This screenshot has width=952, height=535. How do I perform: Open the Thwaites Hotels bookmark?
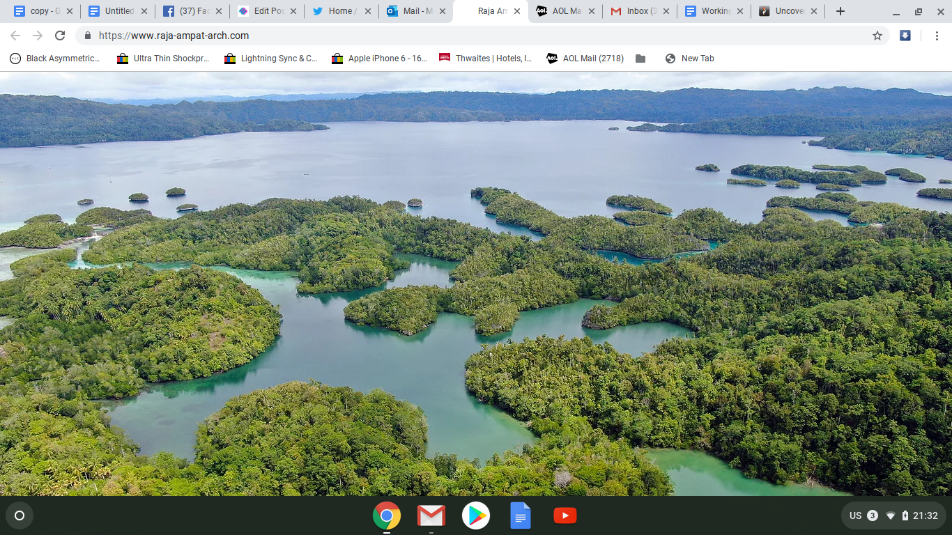tap(486, 59)
